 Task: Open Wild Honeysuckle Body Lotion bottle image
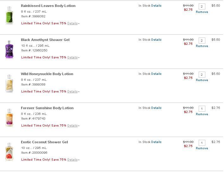(9, 84)
